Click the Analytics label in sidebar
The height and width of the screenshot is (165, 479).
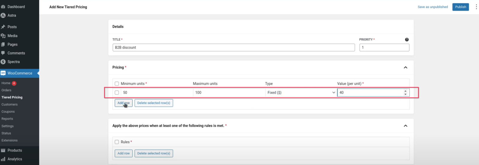(x=15, y=159)
